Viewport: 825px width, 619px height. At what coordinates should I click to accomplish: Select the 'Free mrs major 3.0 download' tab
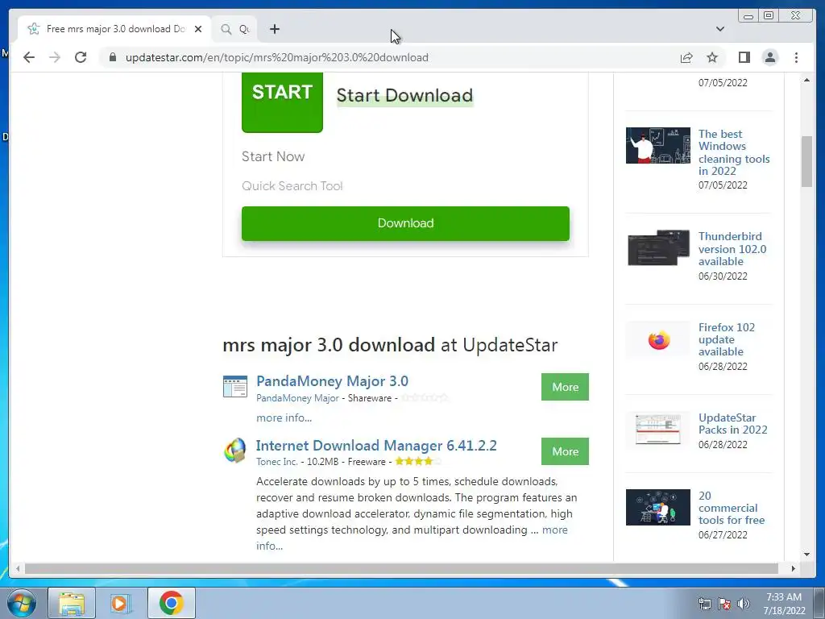click(x=114, y=29)
